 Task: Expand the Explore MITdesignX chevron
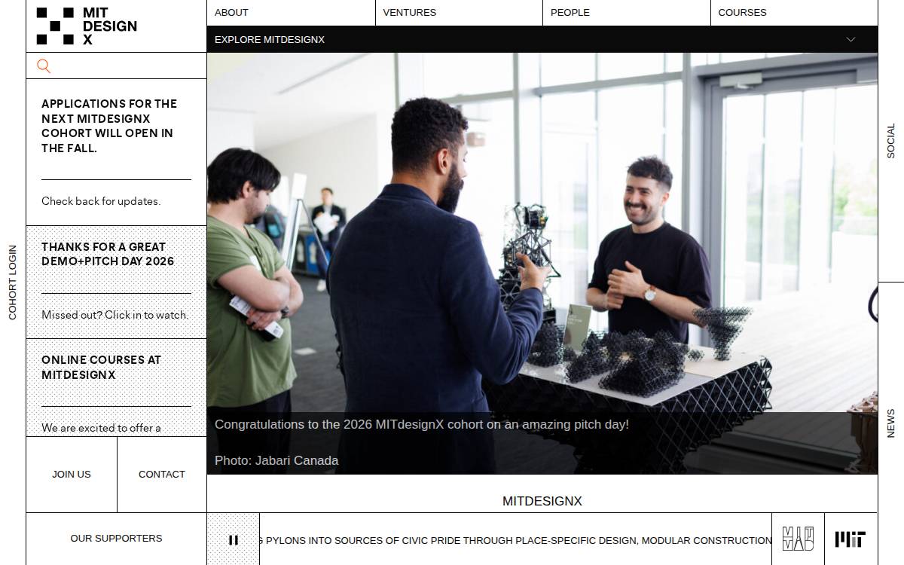click(x=851, y=39)
